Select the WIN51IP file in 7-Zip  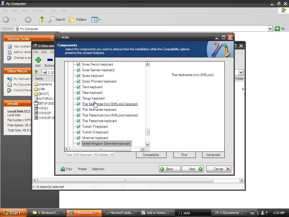43,113
